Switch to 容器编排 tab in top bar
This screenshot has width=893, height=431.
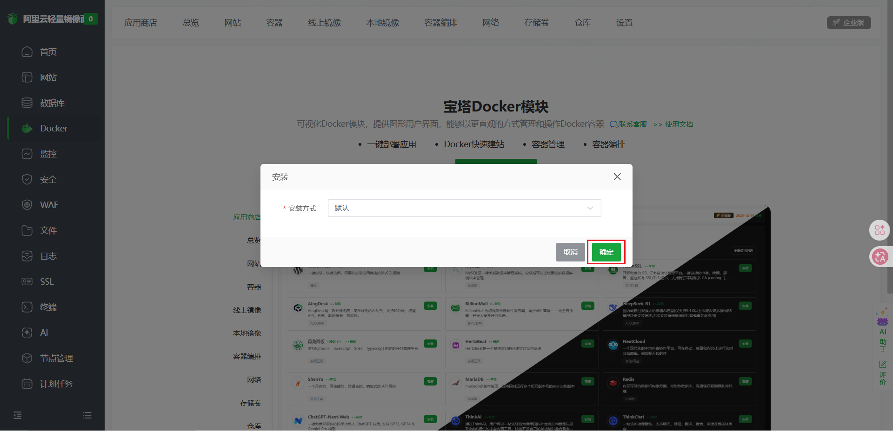coord(441,23)
